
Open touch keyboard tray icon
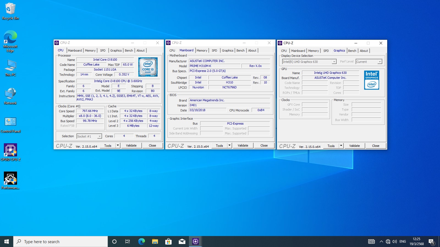coord(372,242)
